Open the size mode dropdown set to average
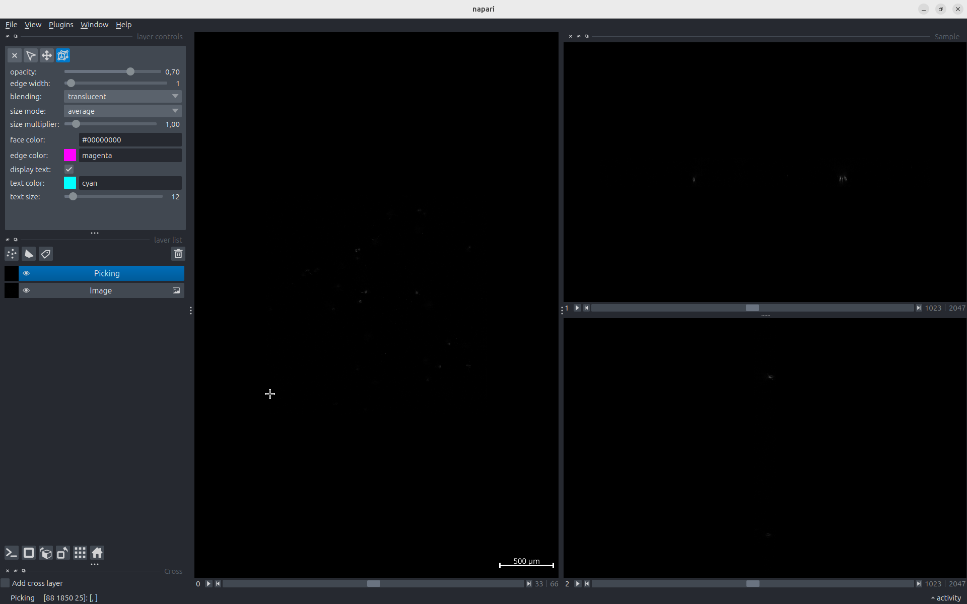This screenshot has height=604, width=967. [122, 111]
